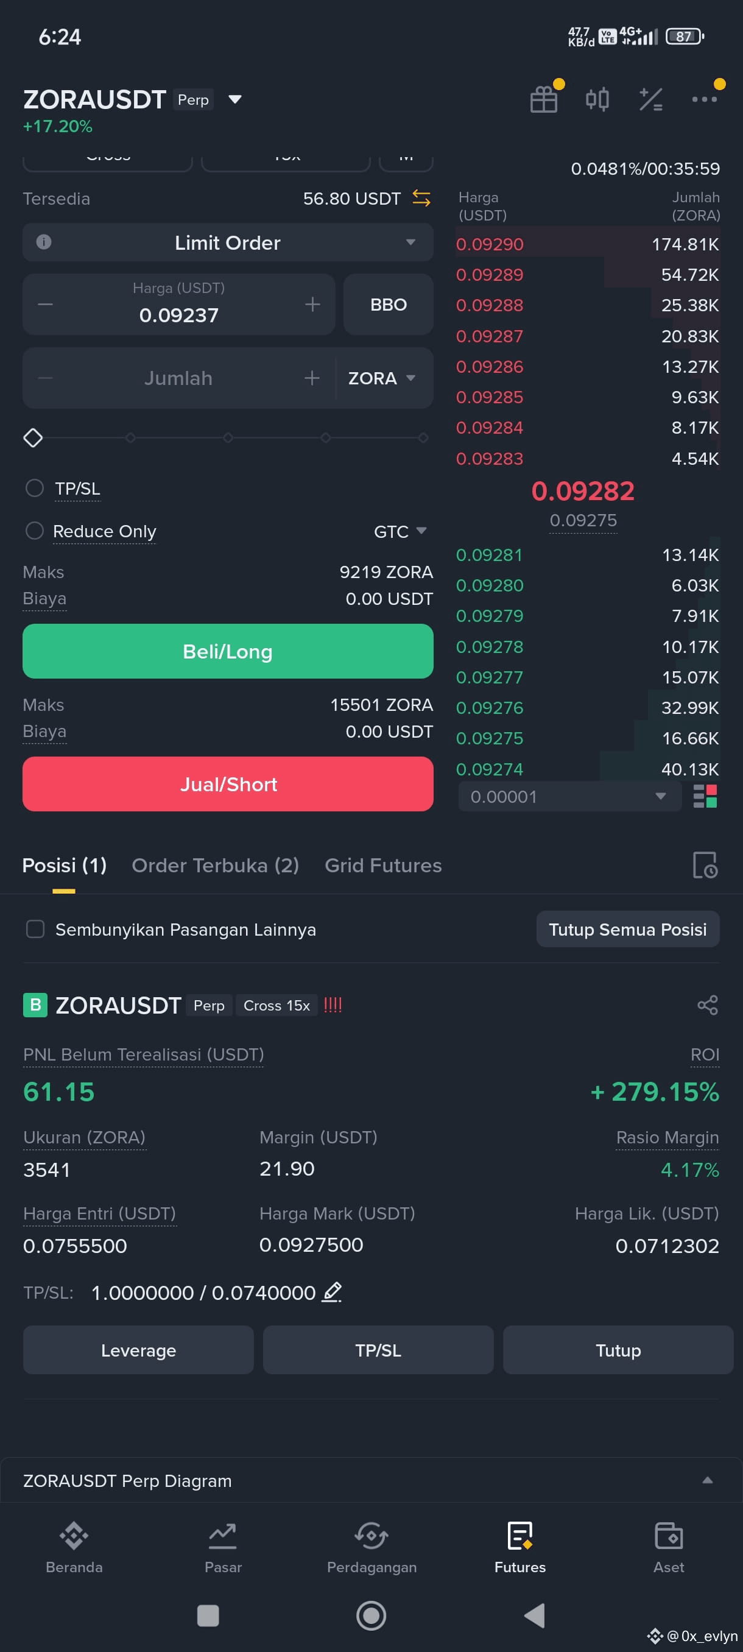Open order history icon beside Grid Futures
This screenshot has width=743, height=1652.
click(x=705, y=865)
